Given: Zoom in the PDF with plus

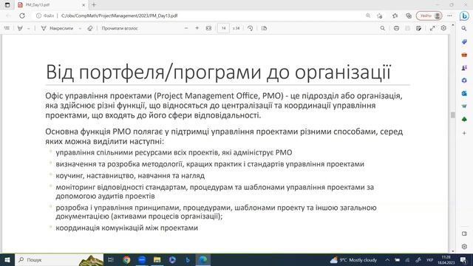Looking at the screenshot, I should click(197, 28).
